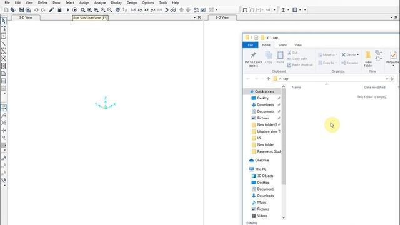The image size is (400, 225).
Task: Toggle Snap to Intersections in side toolbar
Action: coord(4,122)
